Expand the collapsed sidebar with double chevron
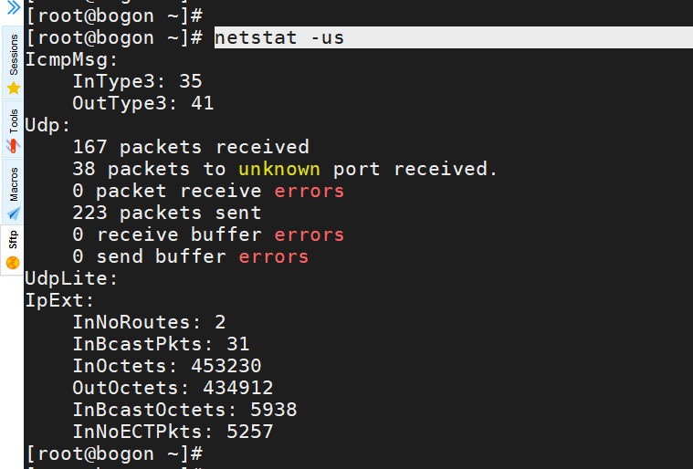693x469 pixels. pos(13,7)
